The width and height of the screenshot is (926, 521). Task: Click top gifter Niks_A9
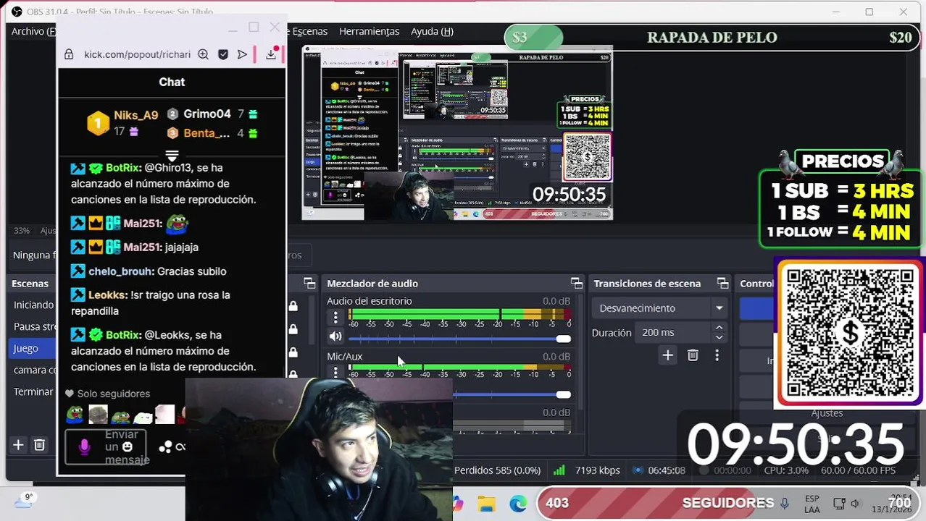135,115
